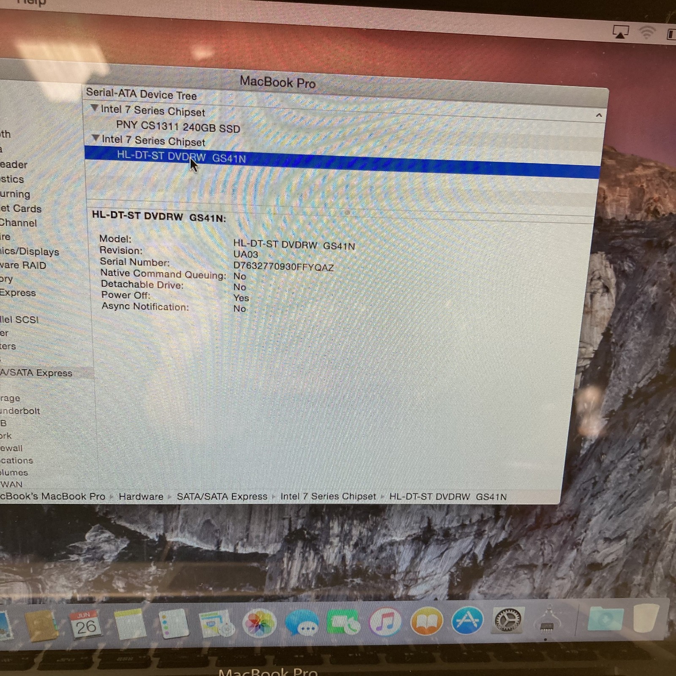The height and width of the screenshot is (676, 676).
Task: Open the Dock icon between Reminders and Photos
Action: pos(216,623)
